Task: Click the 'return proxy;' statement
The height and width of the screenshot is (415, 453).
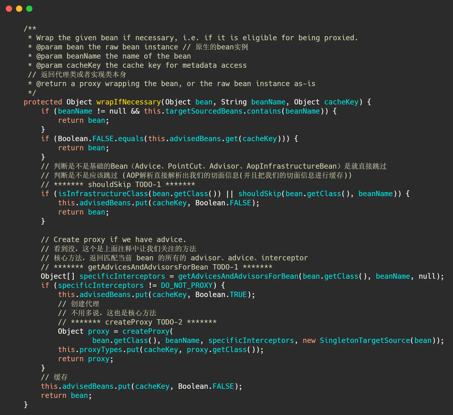Action: click(x=86, y=359)
